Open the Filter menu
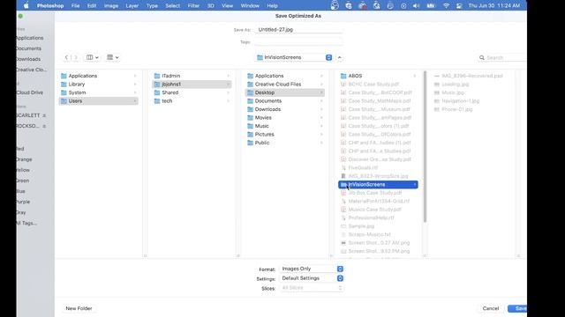565x317 pixels. point(193,6)
